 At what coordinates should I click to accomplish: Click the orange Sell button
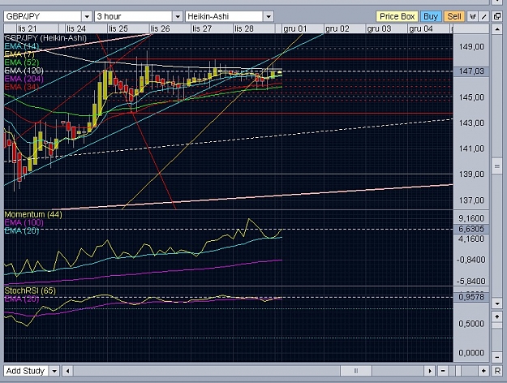[x=454, y=16]
